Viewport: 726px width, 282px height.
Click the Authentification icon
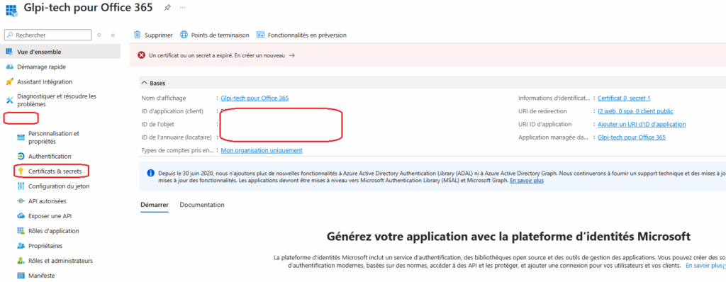21,157
